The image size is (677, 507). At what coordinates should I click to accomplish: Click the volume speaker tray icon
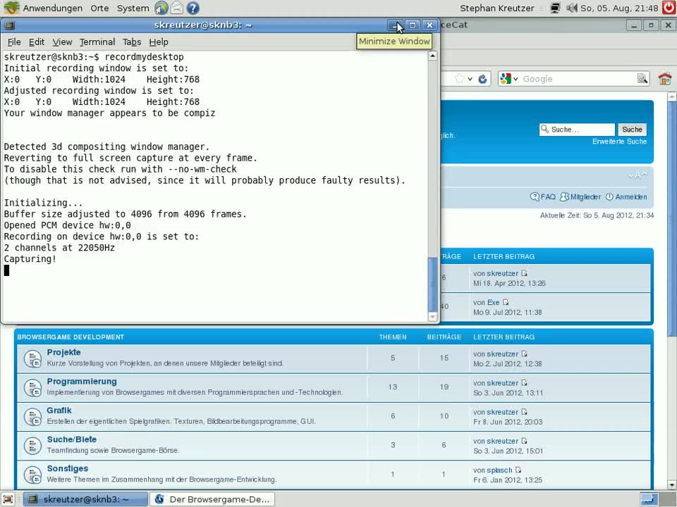571,8
